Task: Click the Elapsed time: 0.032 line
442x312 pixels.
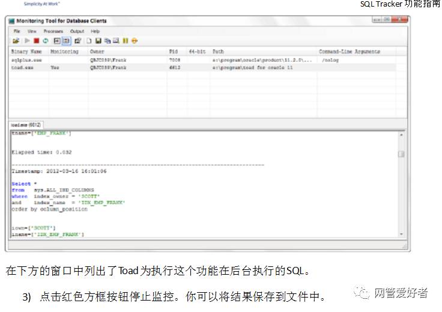Action: [x=41, y=152]
